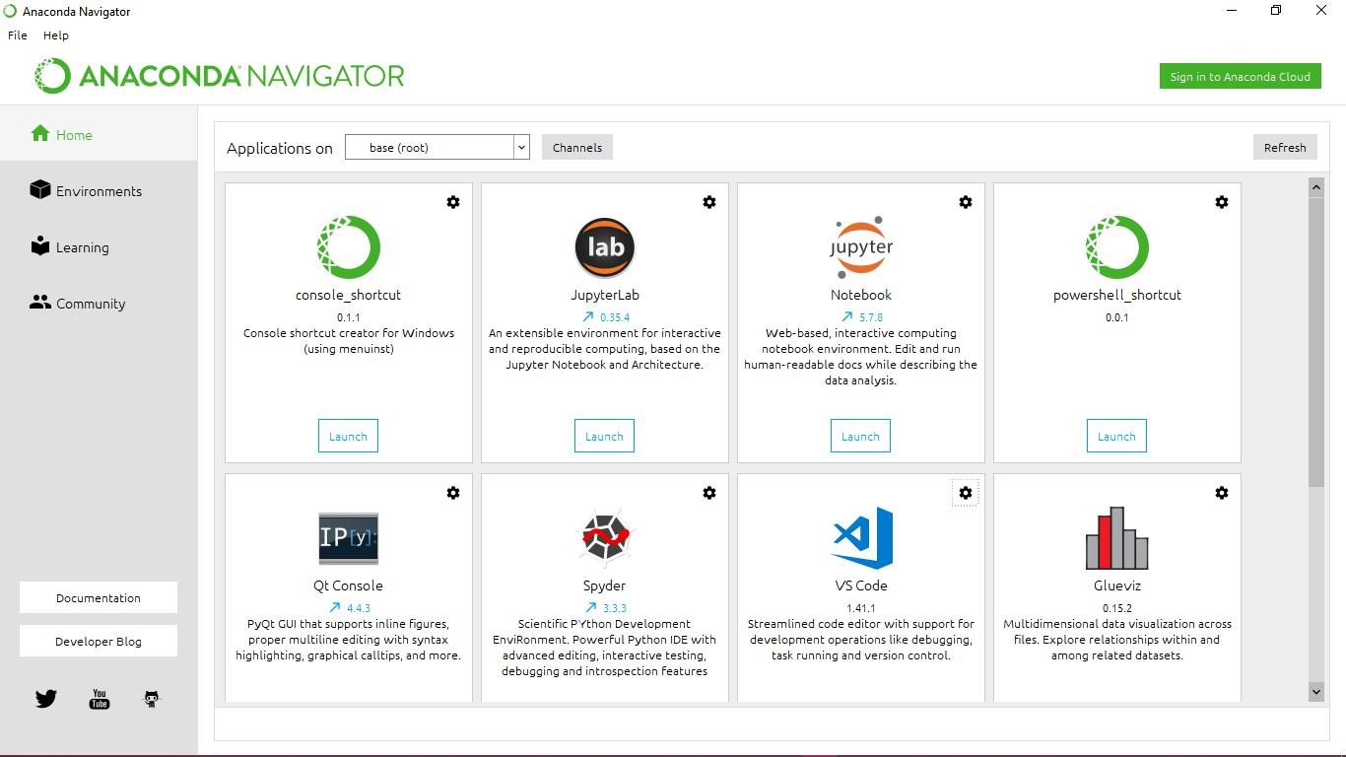Click the Qt Console IPython icon

pos(349,538)
